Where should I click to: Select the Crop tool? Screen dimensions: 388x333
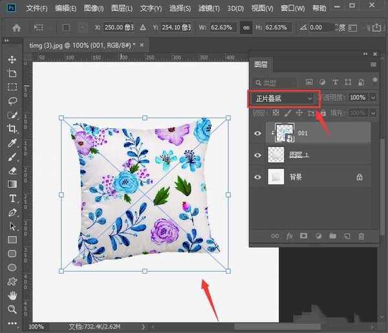(x=12, y=128)
